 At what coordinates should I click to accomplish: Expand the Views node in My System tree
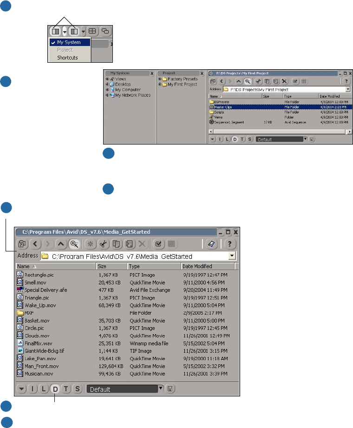107,79
